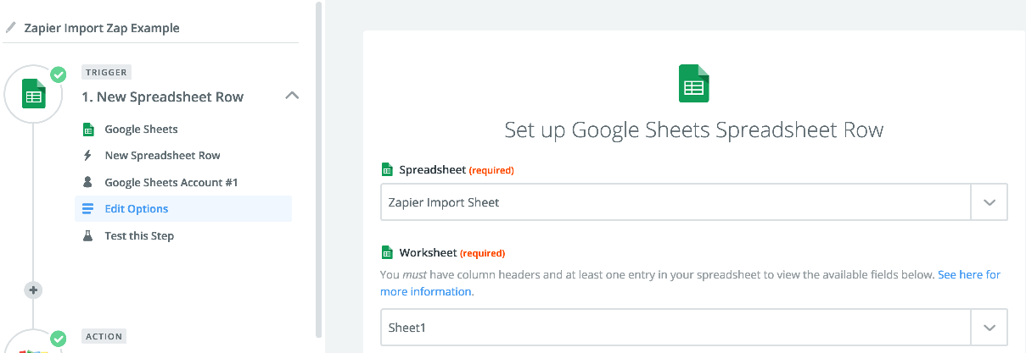Collapse the New Spreadsheet Row trigger step
The width and height of the screenshot is (1026, 353).
(x=292, y=96)
